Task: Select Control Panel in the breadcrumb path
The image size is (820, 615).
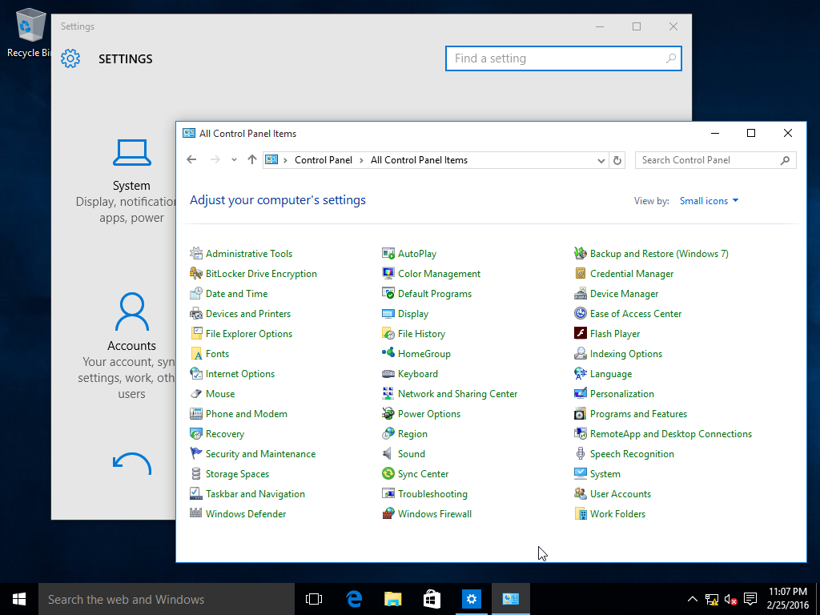Action: click(323, 160)
